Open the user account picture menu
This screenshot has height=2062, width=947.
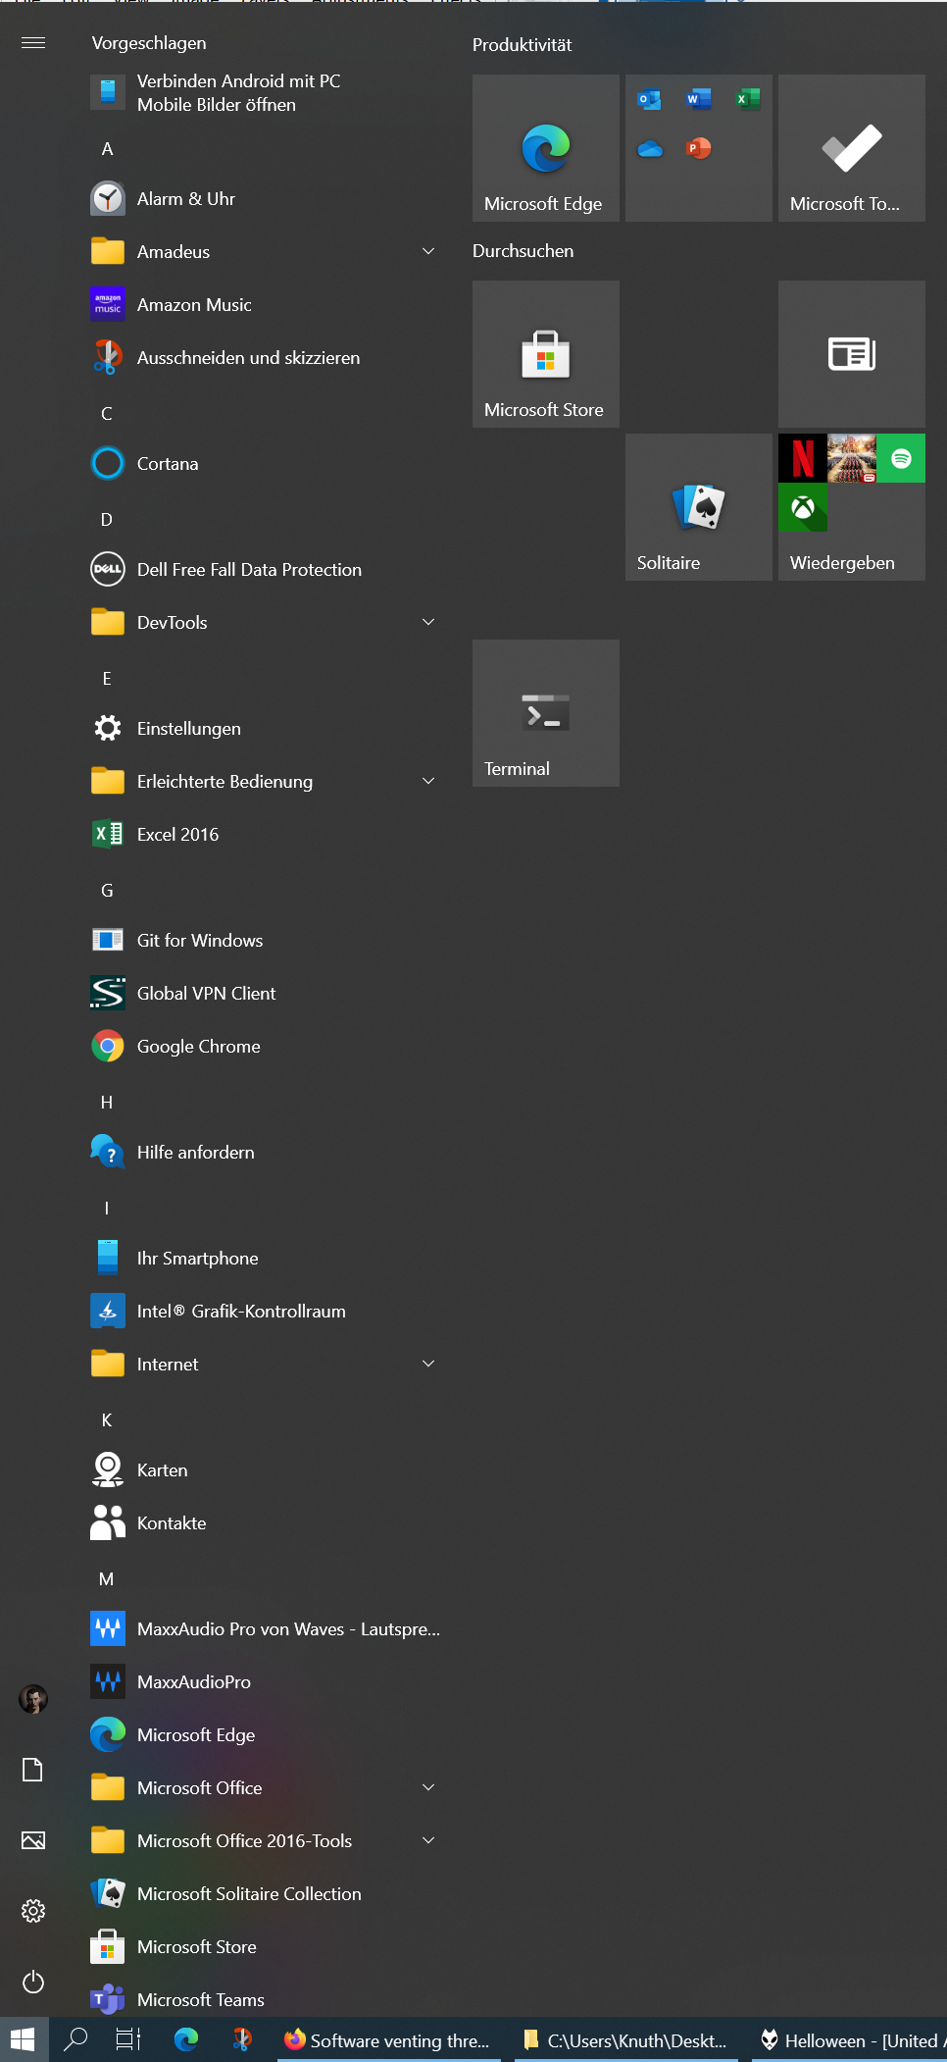(33, 1699)
